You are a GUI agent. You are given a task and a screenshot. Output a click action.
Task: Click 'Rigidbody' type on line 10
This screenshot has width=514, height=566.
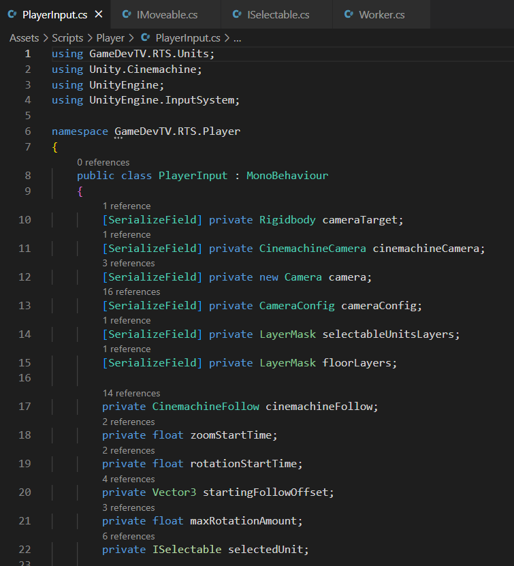pos(287,220)
